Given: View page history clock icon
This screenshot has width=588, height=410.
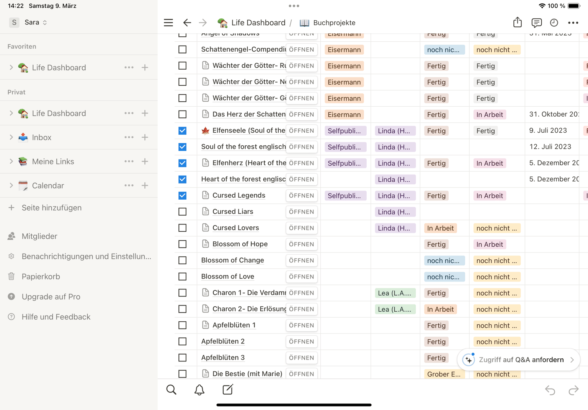Looking at the screenshot, I should point(554,23).
